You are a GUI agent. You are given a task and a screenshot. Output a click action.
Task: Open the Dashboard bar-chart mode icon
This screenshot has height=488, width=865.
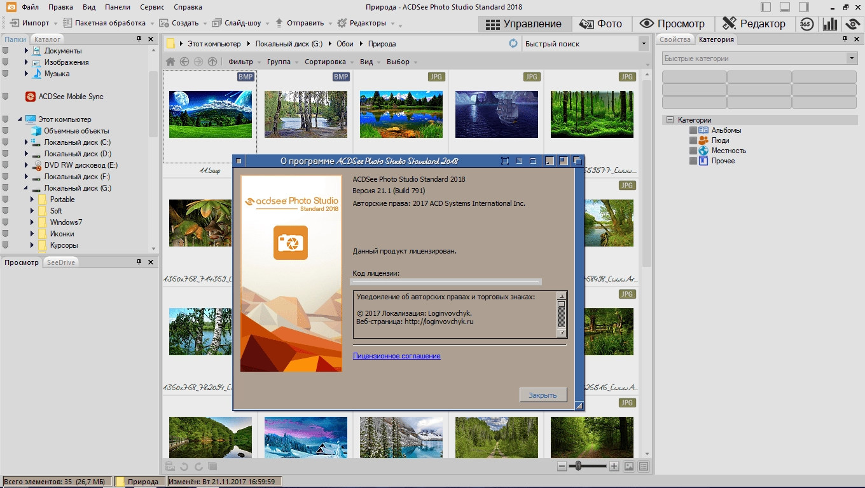(830, 24)
